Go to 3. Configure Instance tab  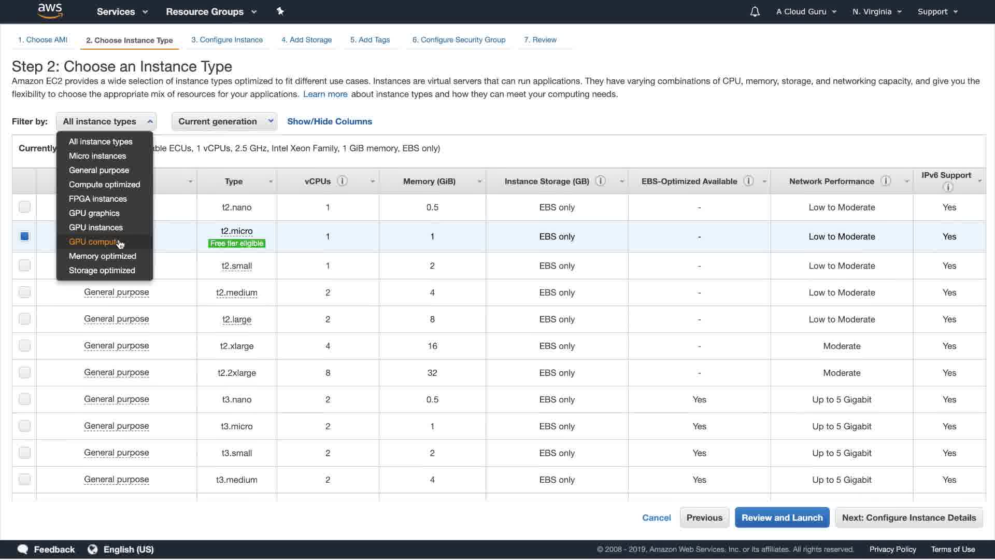pos(226,40)
